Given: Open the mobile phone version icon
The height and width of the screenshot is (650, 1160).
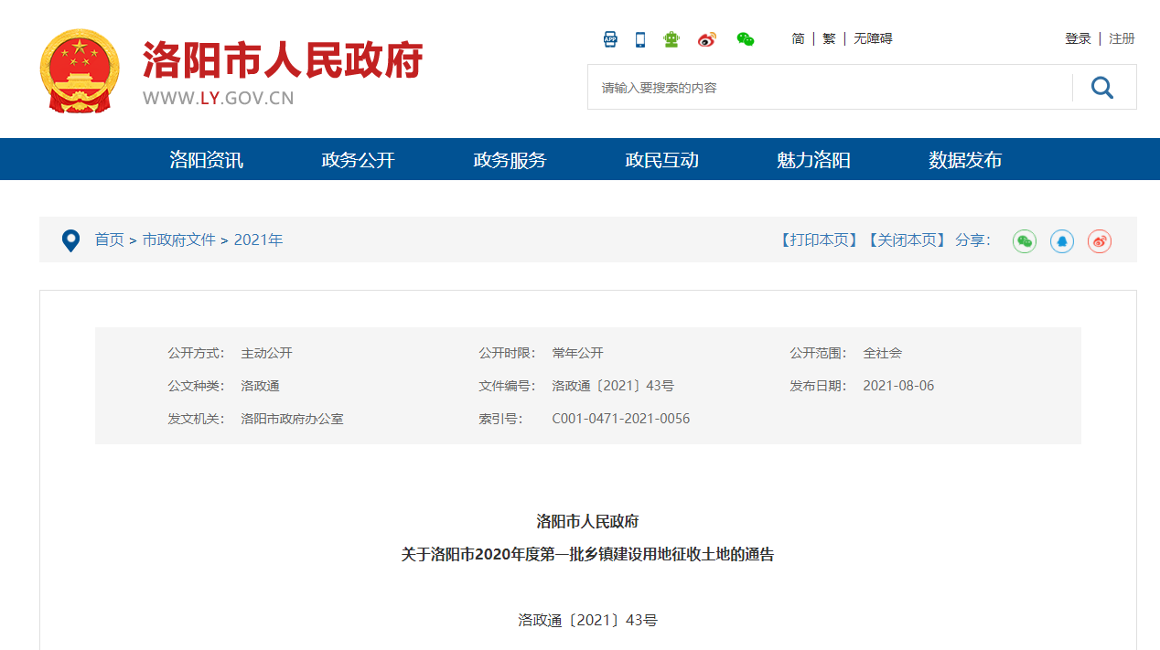Looking at the screenshot, I should click(x=640, y=39).
